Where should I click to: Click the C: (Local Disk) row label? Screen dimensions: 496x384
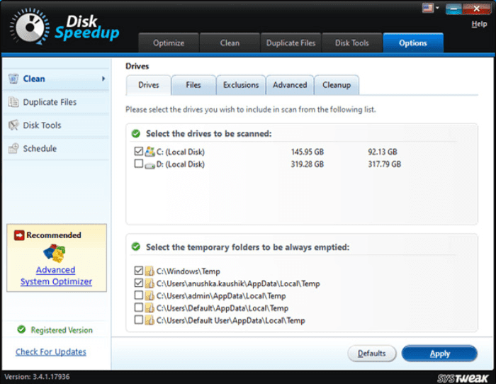(x=180, y=152)
